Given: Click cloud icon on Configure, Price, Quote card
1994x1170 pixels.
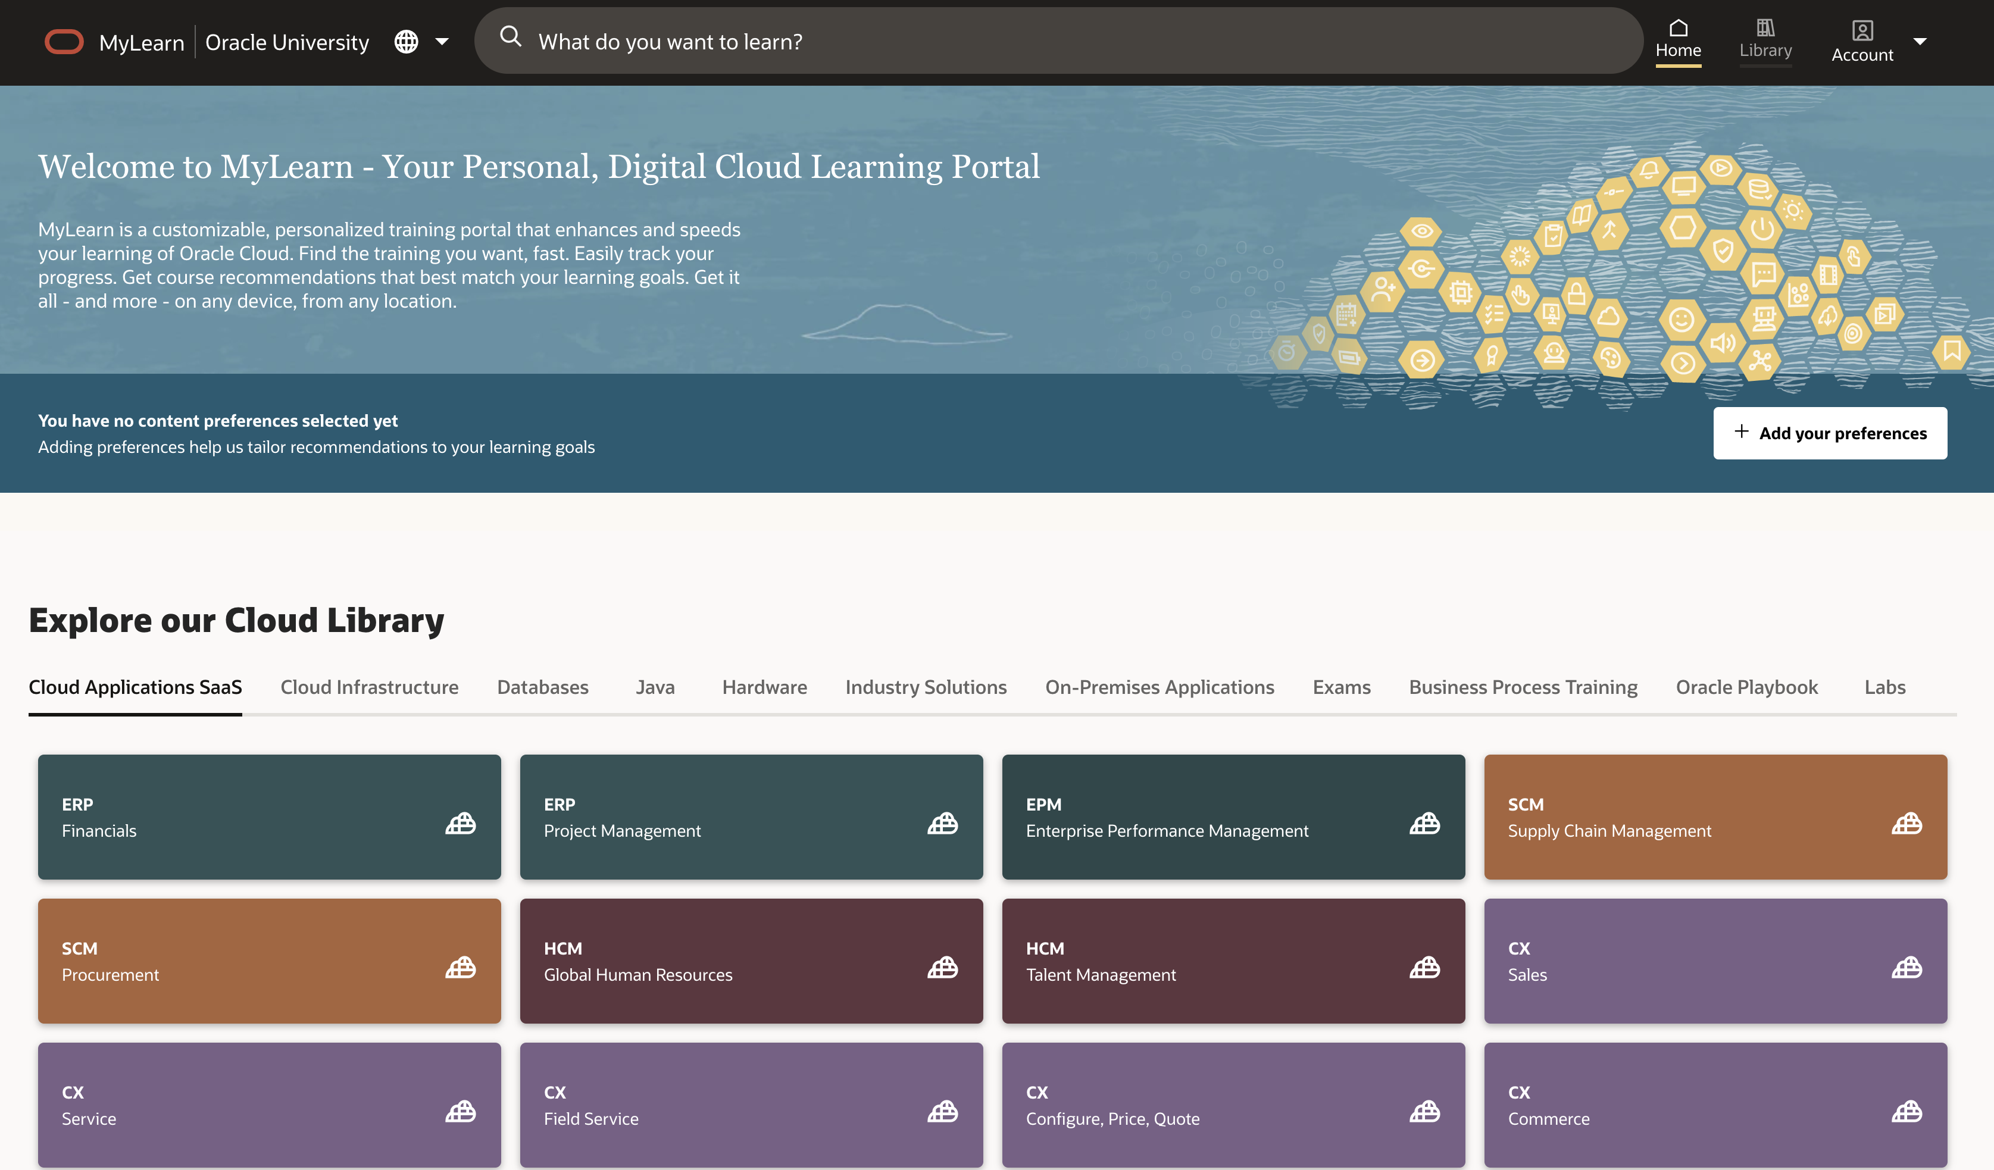Looking at the screenshot, I should [1424, 1110].
